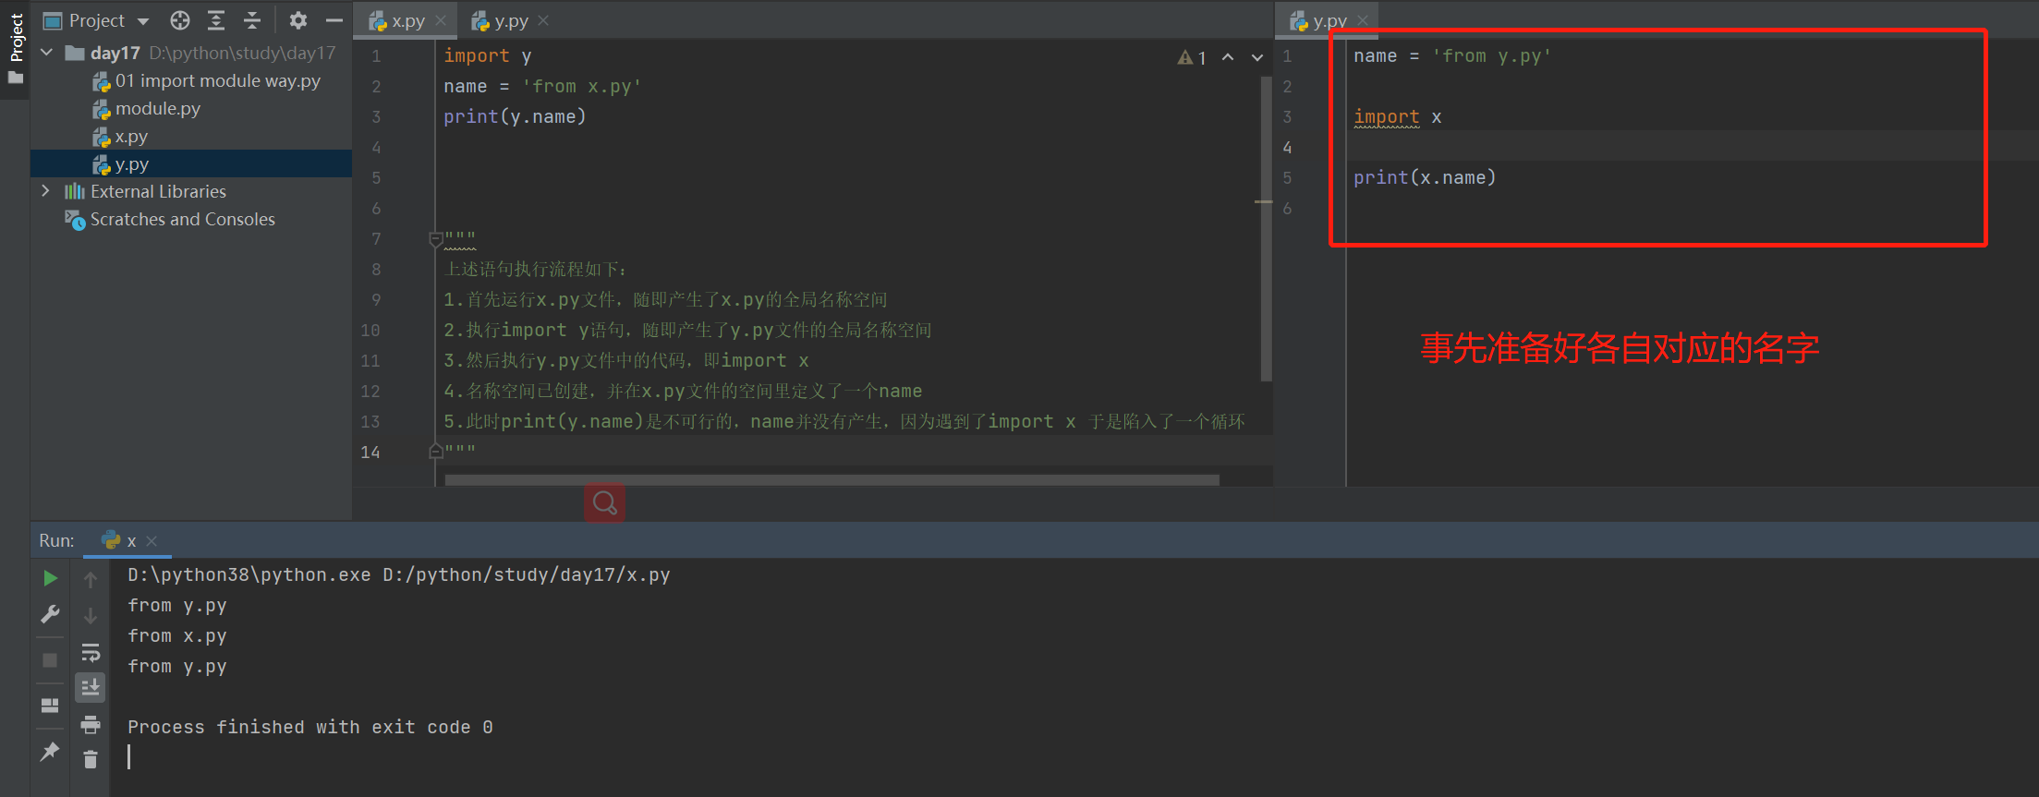
Task: Click the editor horizontal scrollbar
Action: pyautogui.click(x=831, y=480)
